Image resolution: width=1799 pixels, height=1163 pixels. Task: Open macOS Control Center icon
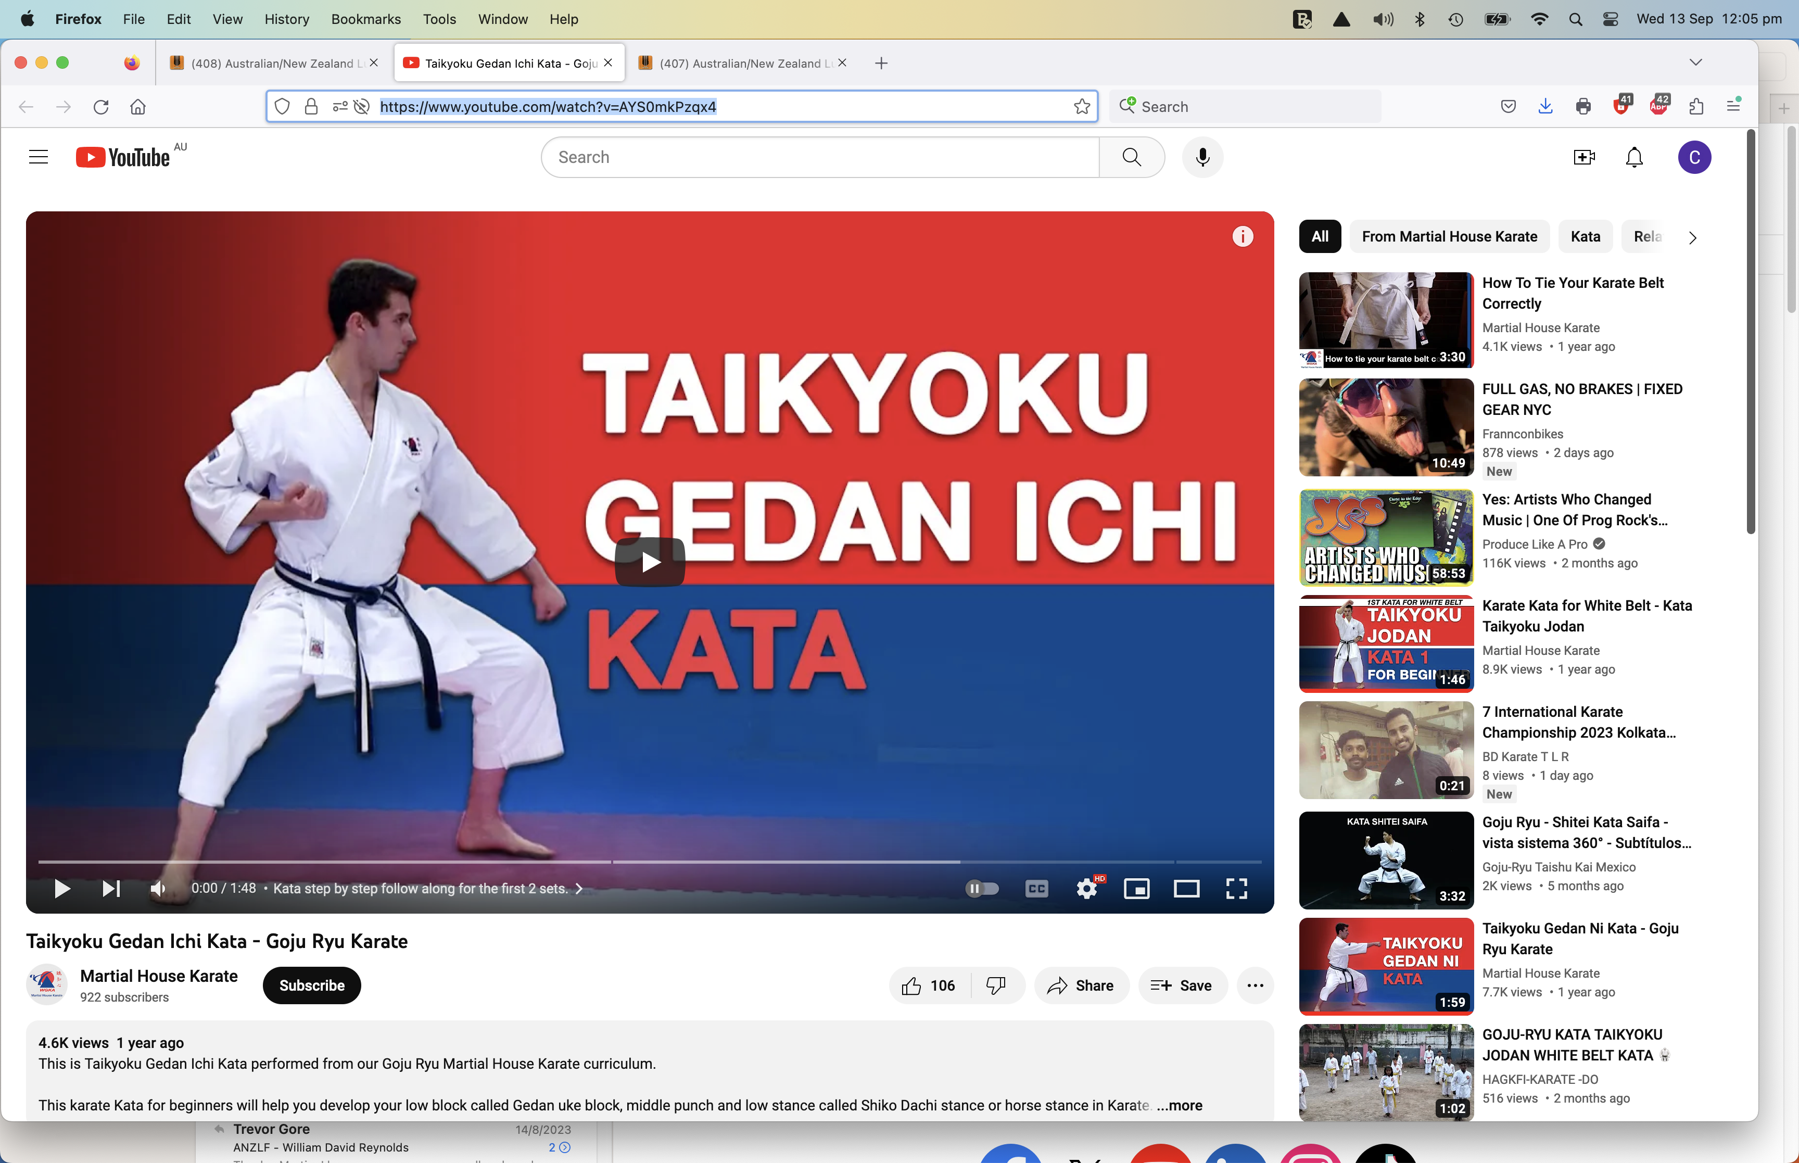click(x=1610, y=19)
